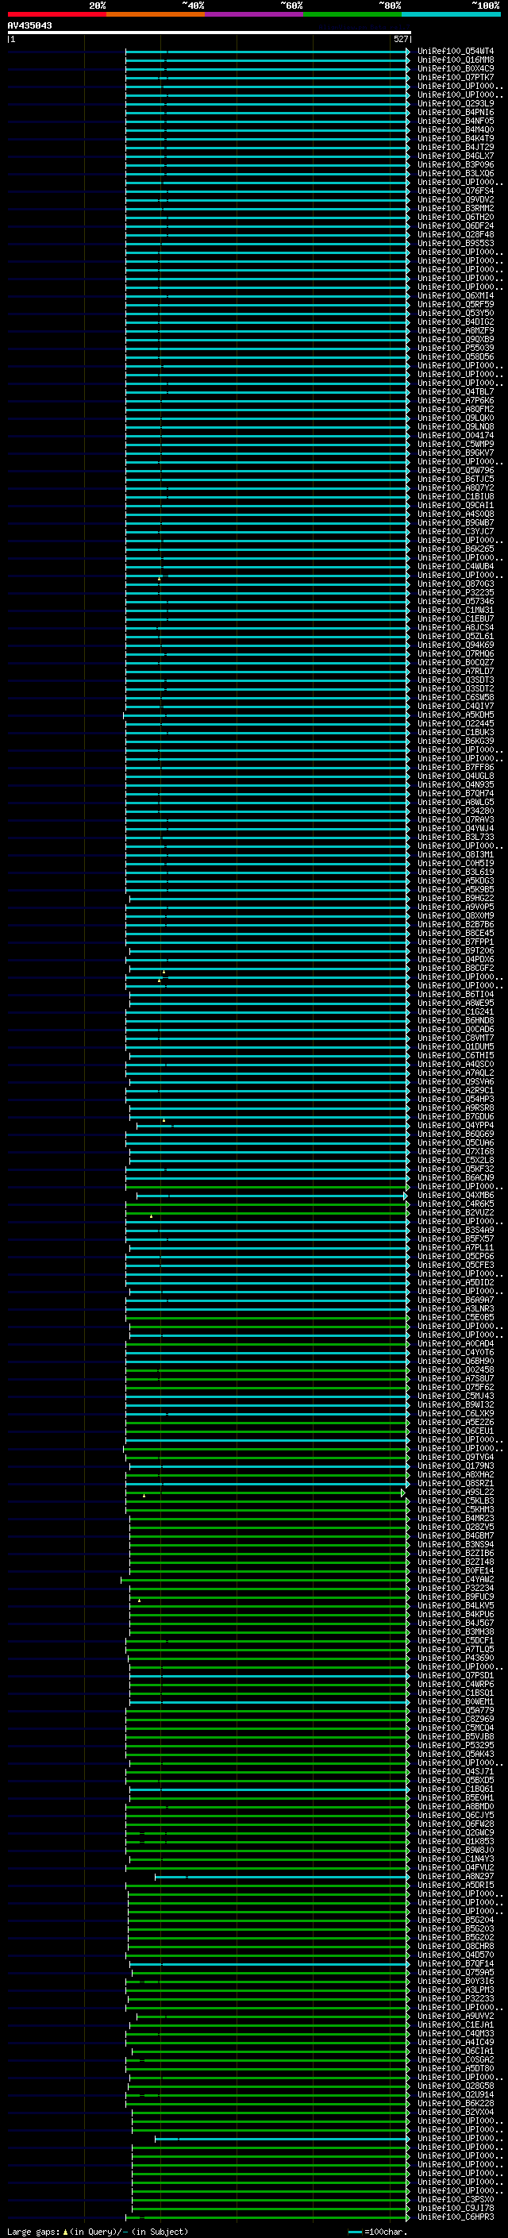Screen dimensions: 508x2238
Task: Select hit UniRef100_Q7PTK7
Action: [456, 77]
